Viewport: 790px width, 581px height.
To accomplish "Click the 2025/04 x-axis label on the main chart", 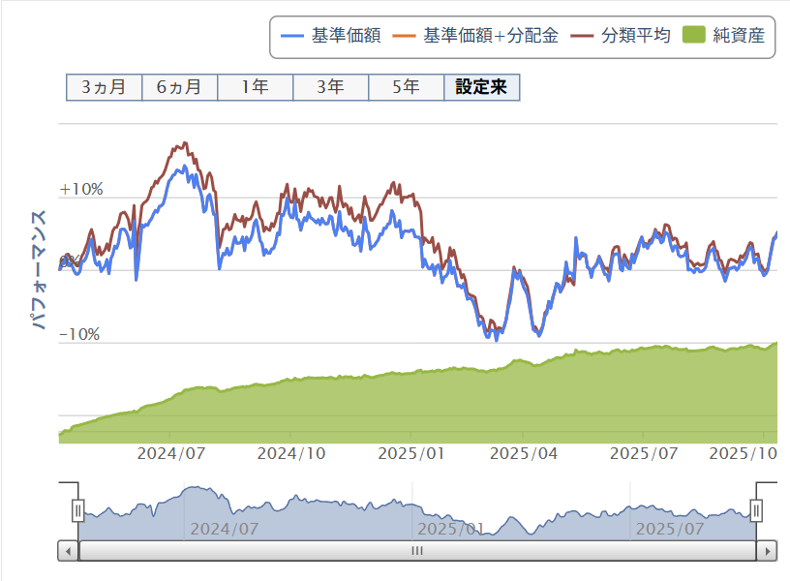I will click(523, 453).
